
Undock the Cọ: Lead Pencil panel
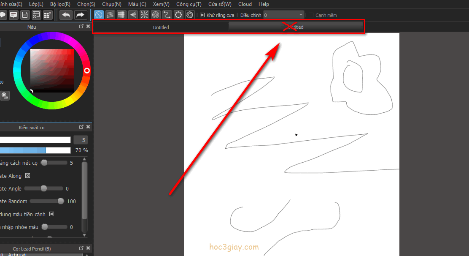click(x=81, y=248)
